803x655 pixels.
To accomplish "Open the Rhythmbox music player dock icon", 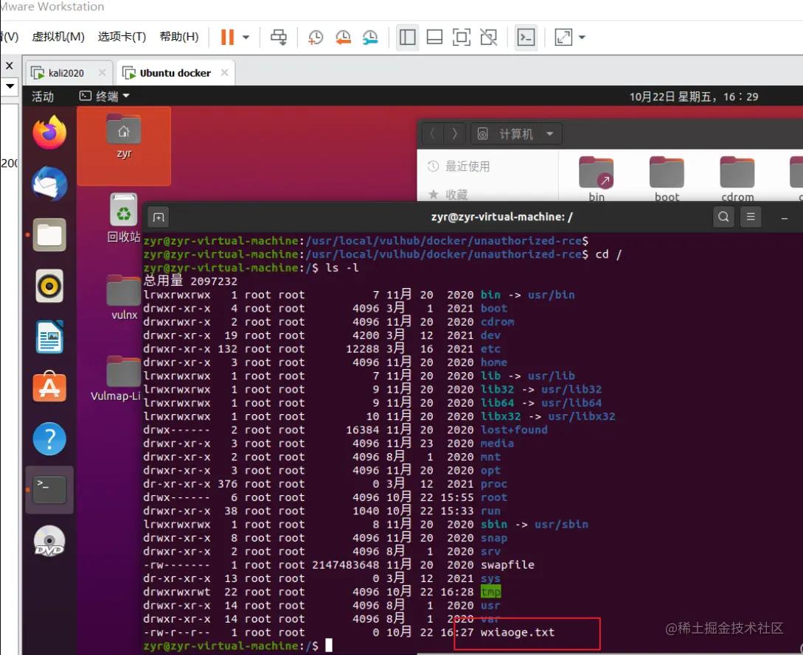I will click(49, 286).
